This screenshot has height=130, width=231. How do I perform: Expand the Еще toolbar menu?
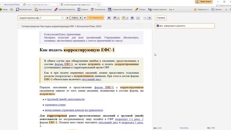click(x=172, y=9)
